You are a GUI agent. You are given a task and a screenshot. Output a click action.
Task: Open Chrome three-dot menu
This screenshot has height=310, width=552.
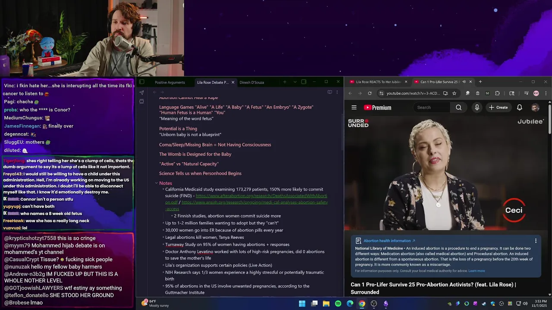(546, 93)
